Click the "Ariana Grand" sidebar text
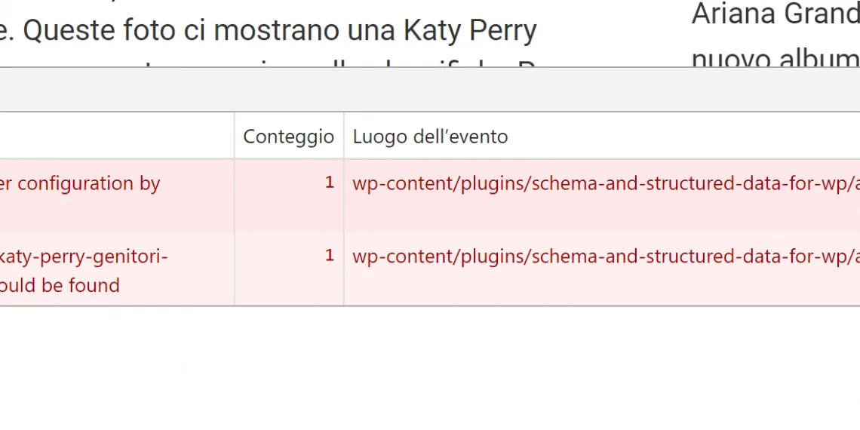Viewport: 860px width, 430px height. (775, 14)
